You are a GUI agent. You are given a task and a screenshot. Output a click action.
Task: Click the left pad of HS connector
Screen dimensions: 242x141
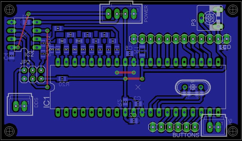point(210,127)
